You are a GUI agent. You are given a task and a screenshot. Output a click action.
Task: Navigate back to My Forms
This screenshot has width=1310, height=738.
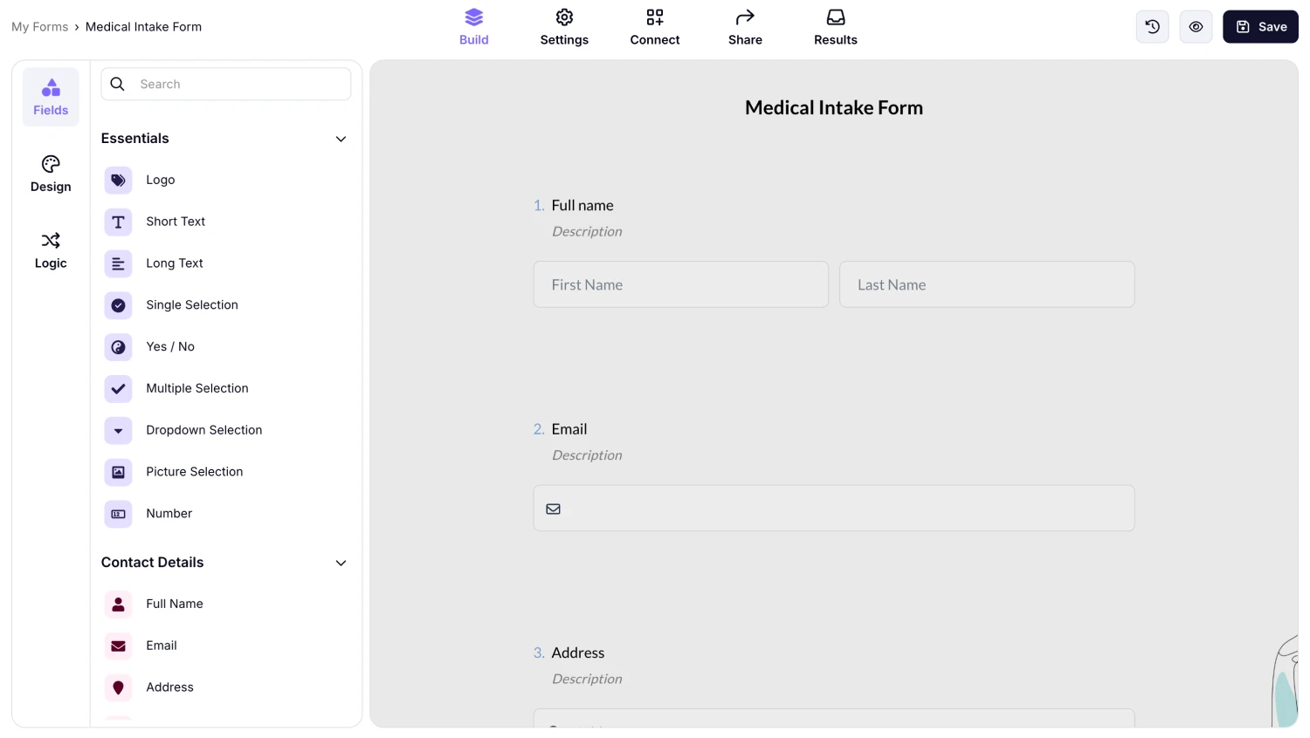39,26
